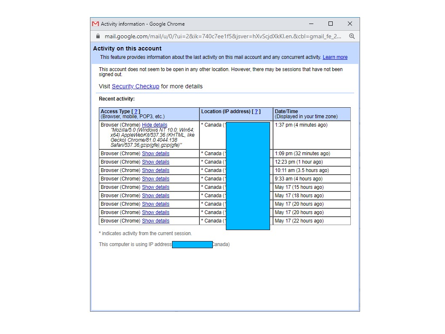Click the Access Type help question mark
Image resolution: width=445 pixels, height=334 pixels.
click(x=136, y=111)
